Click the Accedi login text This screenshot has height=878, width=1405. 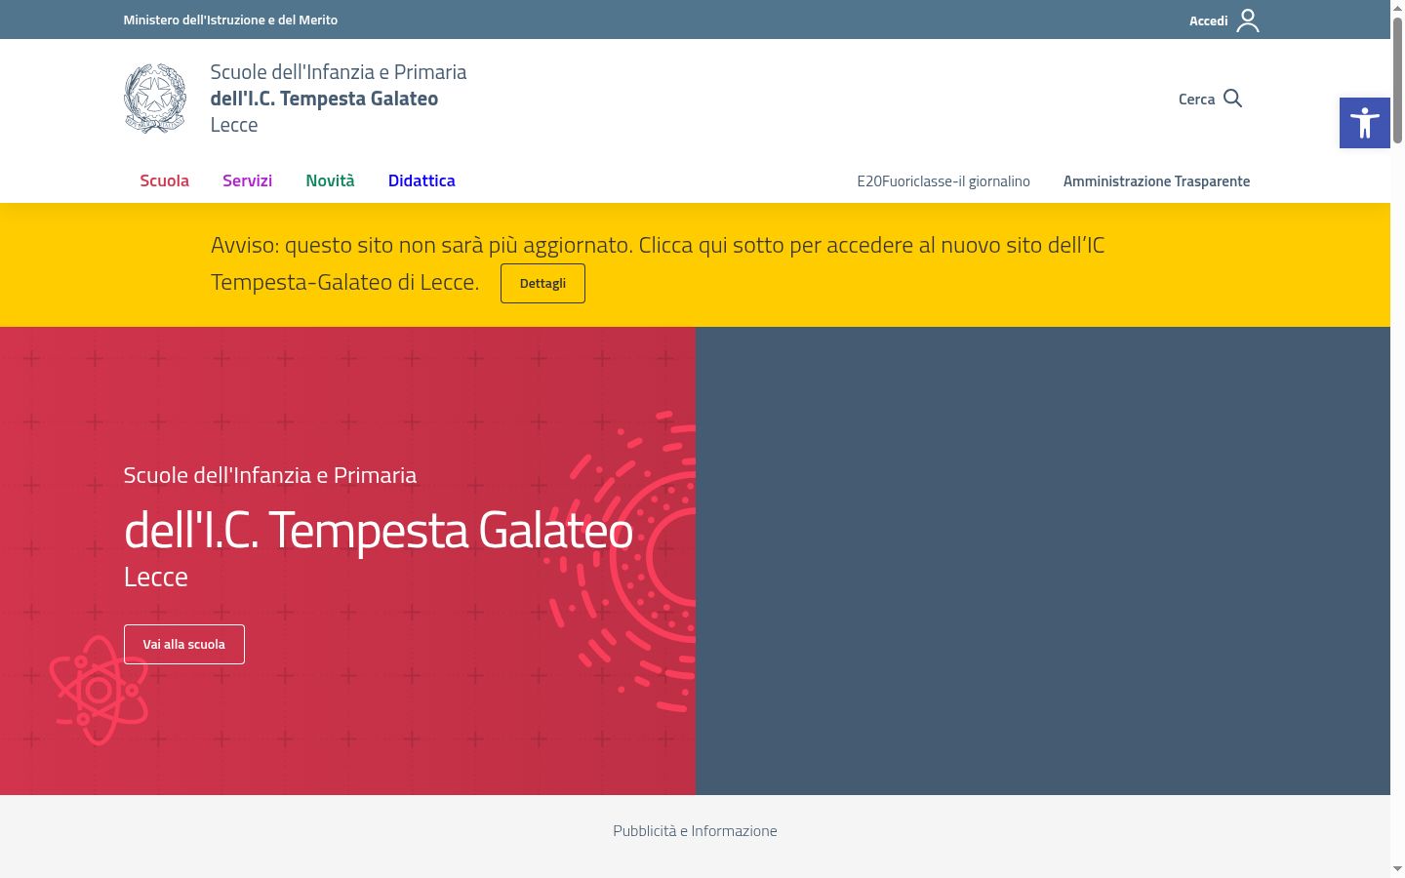coord(1208,20)
